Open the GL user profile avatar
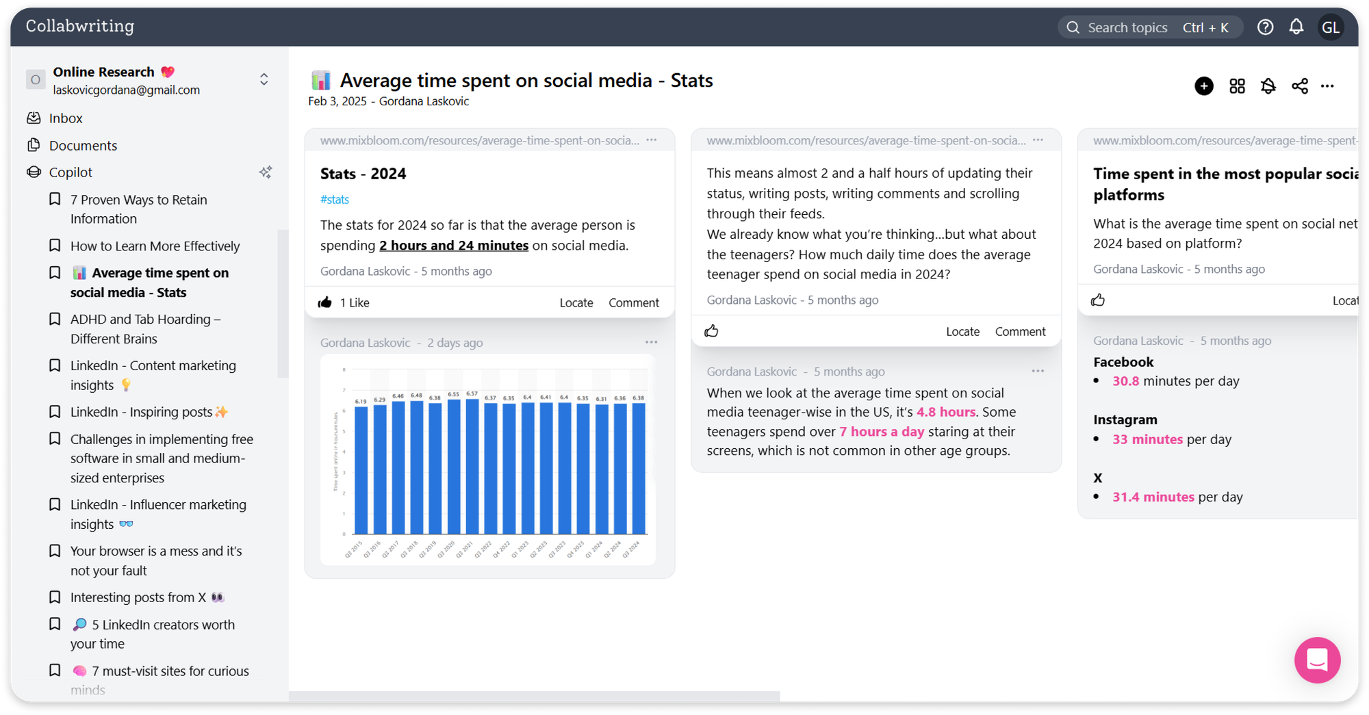Viewport: 1369px width, 715px height. tap(1330, 27)
